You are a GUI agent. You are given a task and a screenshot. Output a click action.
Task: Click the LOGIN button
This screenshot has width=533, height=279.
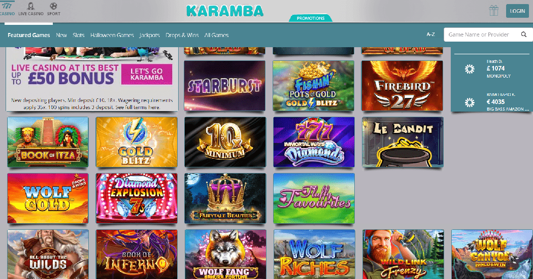(517, 11)
